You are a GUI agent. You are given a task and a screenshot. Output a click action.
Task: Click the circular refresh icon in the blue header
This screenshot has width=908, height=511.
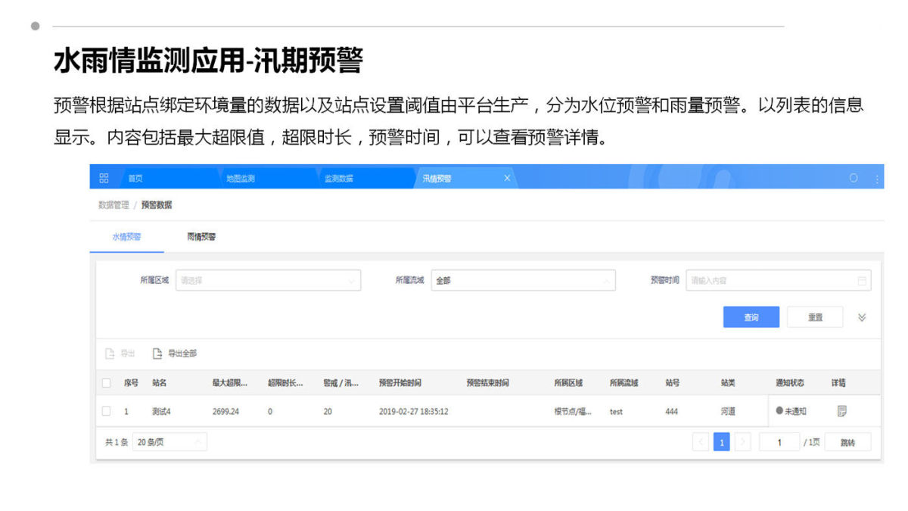[x=854, y=178]
